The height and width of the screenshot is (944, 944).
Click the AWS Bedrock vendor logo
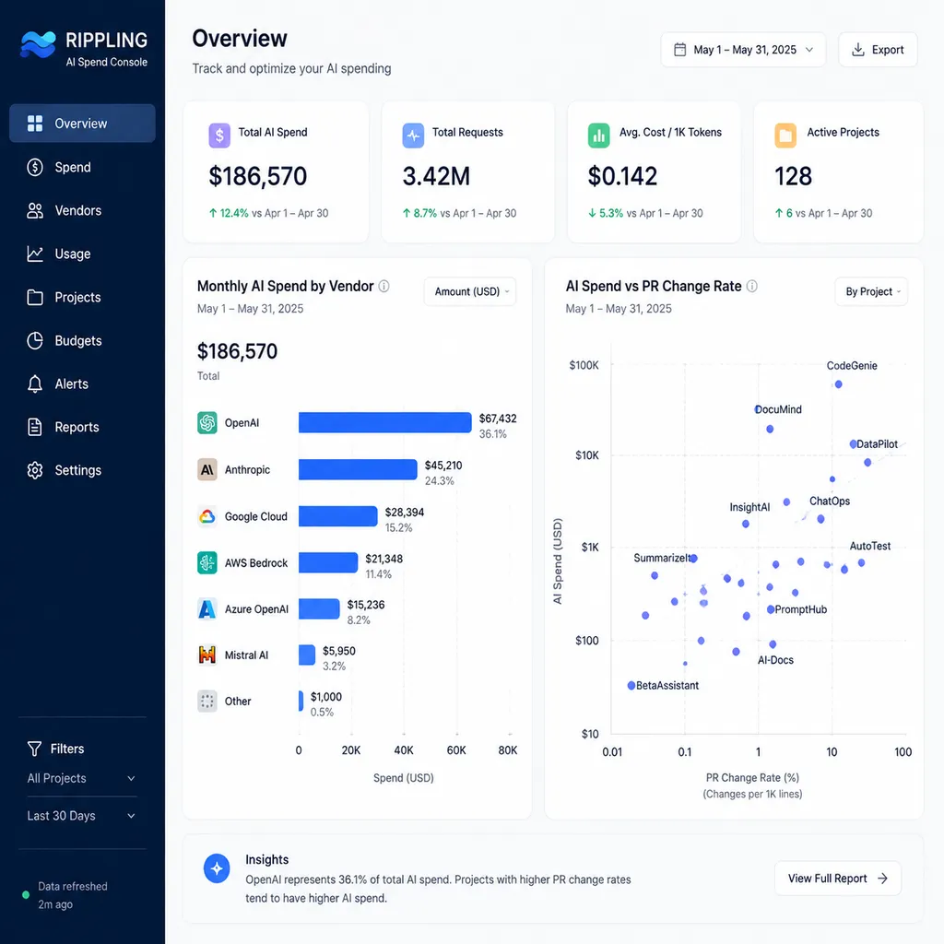point(207,563)
